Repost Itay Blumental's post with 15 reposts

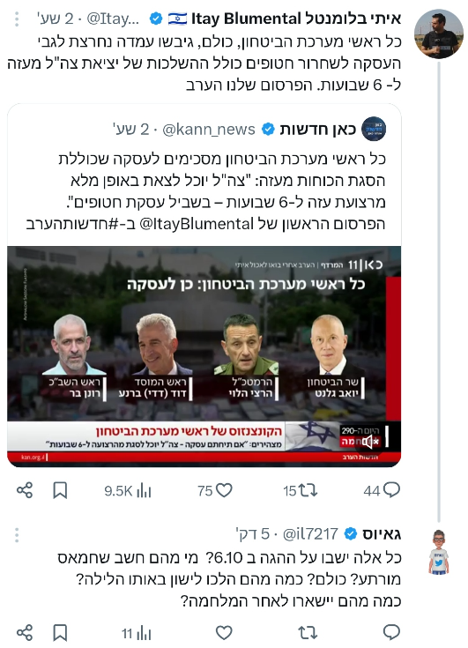[301, 490]
